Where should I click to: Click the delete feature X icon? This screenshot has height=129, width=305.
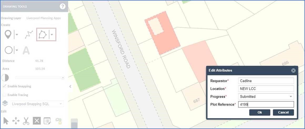pyautogui.click(x=37, y=121)
